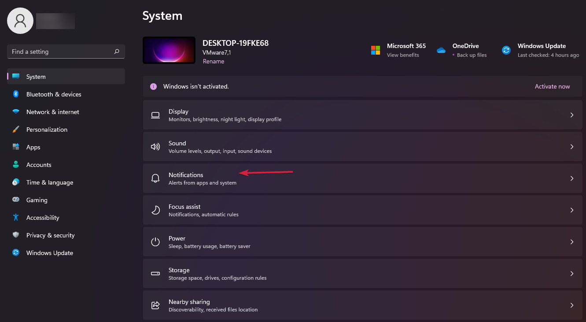Click the Display monitor icon
This screenshot has height=322, width=586.
[x=155, y=115]
